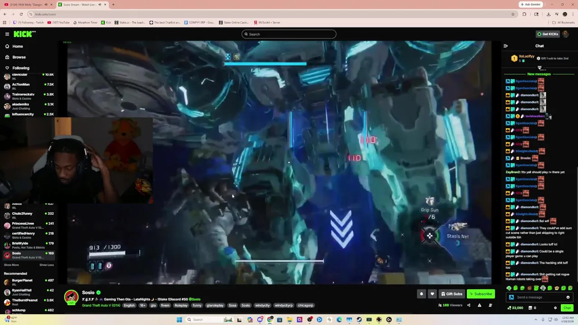Open BurgerPlanet recommended channel
The width and height of the screenshot is (578, 325).
pos(29,282)
